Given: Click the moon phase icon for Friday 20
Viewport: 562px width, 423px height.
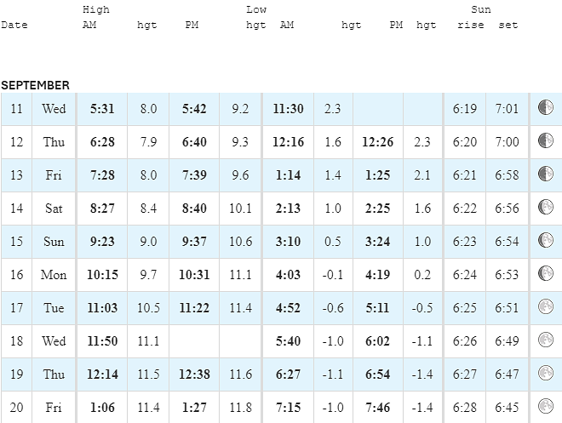Looking at the screenshot, I should [x=546, y=406].
